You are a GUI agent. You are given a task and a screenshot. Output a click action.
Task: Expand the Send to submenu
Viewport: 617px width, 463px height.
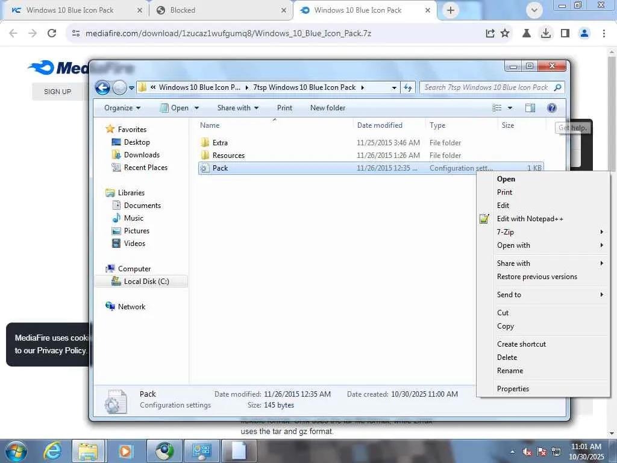tap(543, 295)
